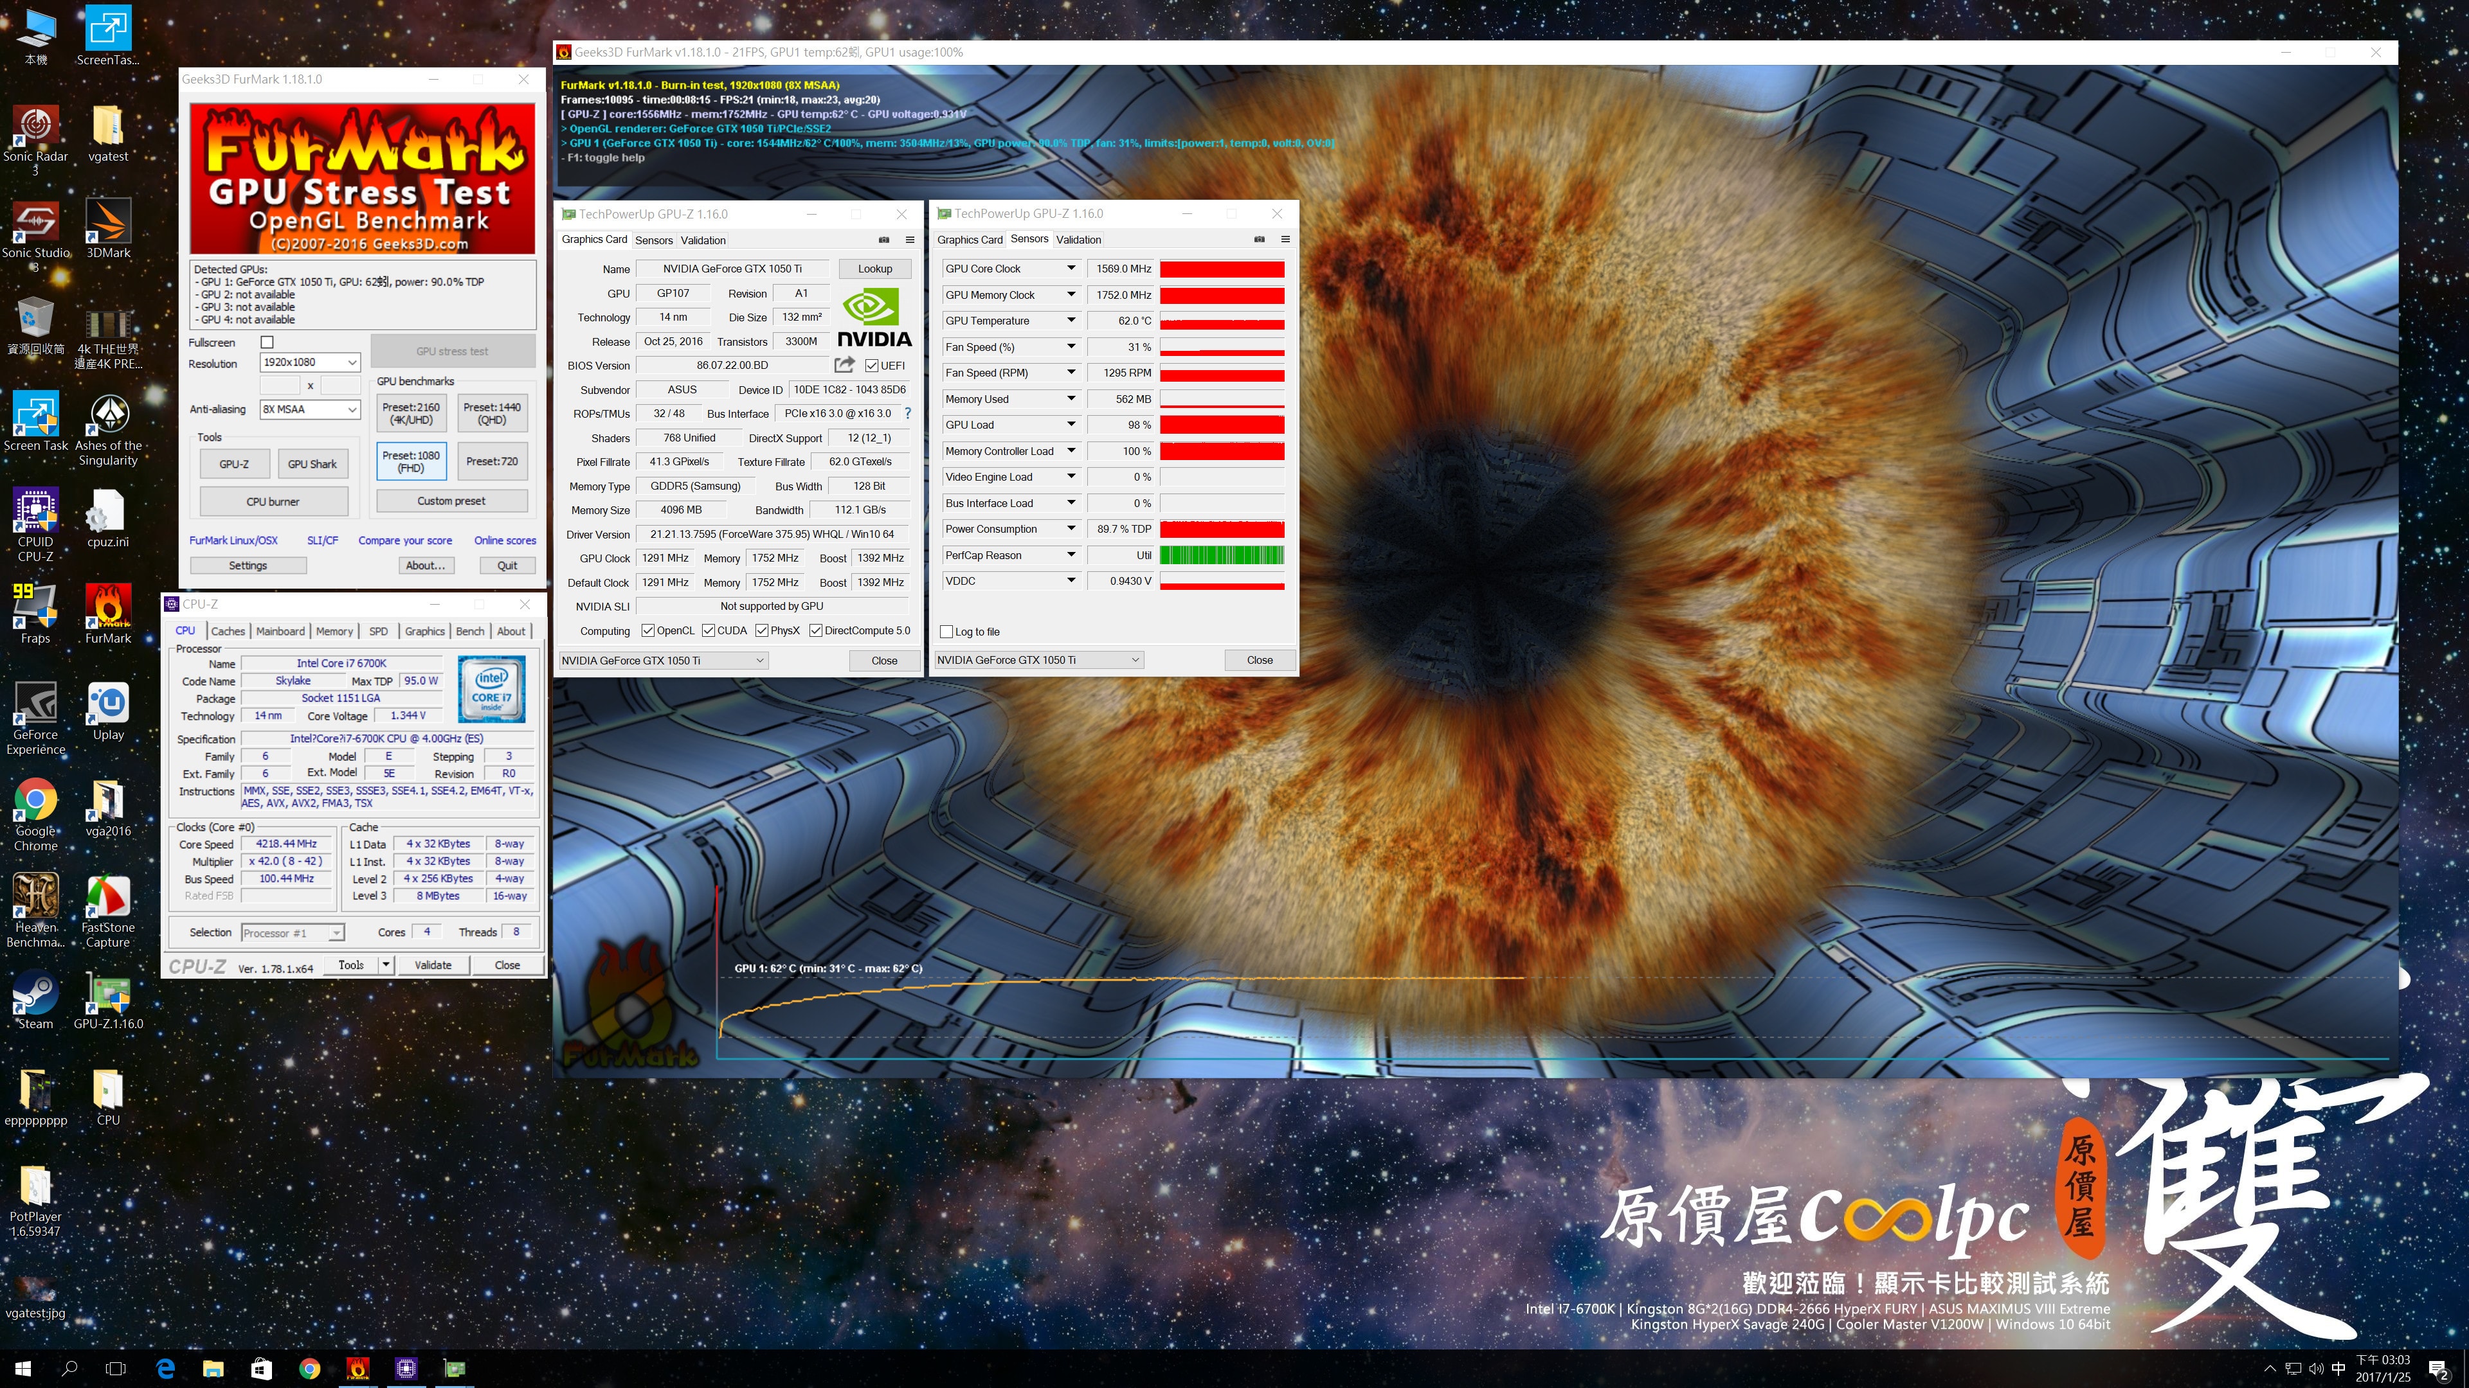Open the Fraps desktop icon
The width and height of the screenshot is (2469, 1388).
(35, 614)
